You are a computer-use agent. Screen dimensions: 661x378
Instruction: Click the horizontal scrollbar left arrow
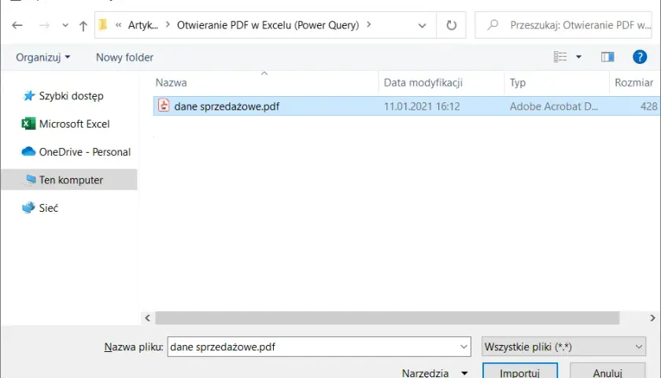[x=148, y=317]
